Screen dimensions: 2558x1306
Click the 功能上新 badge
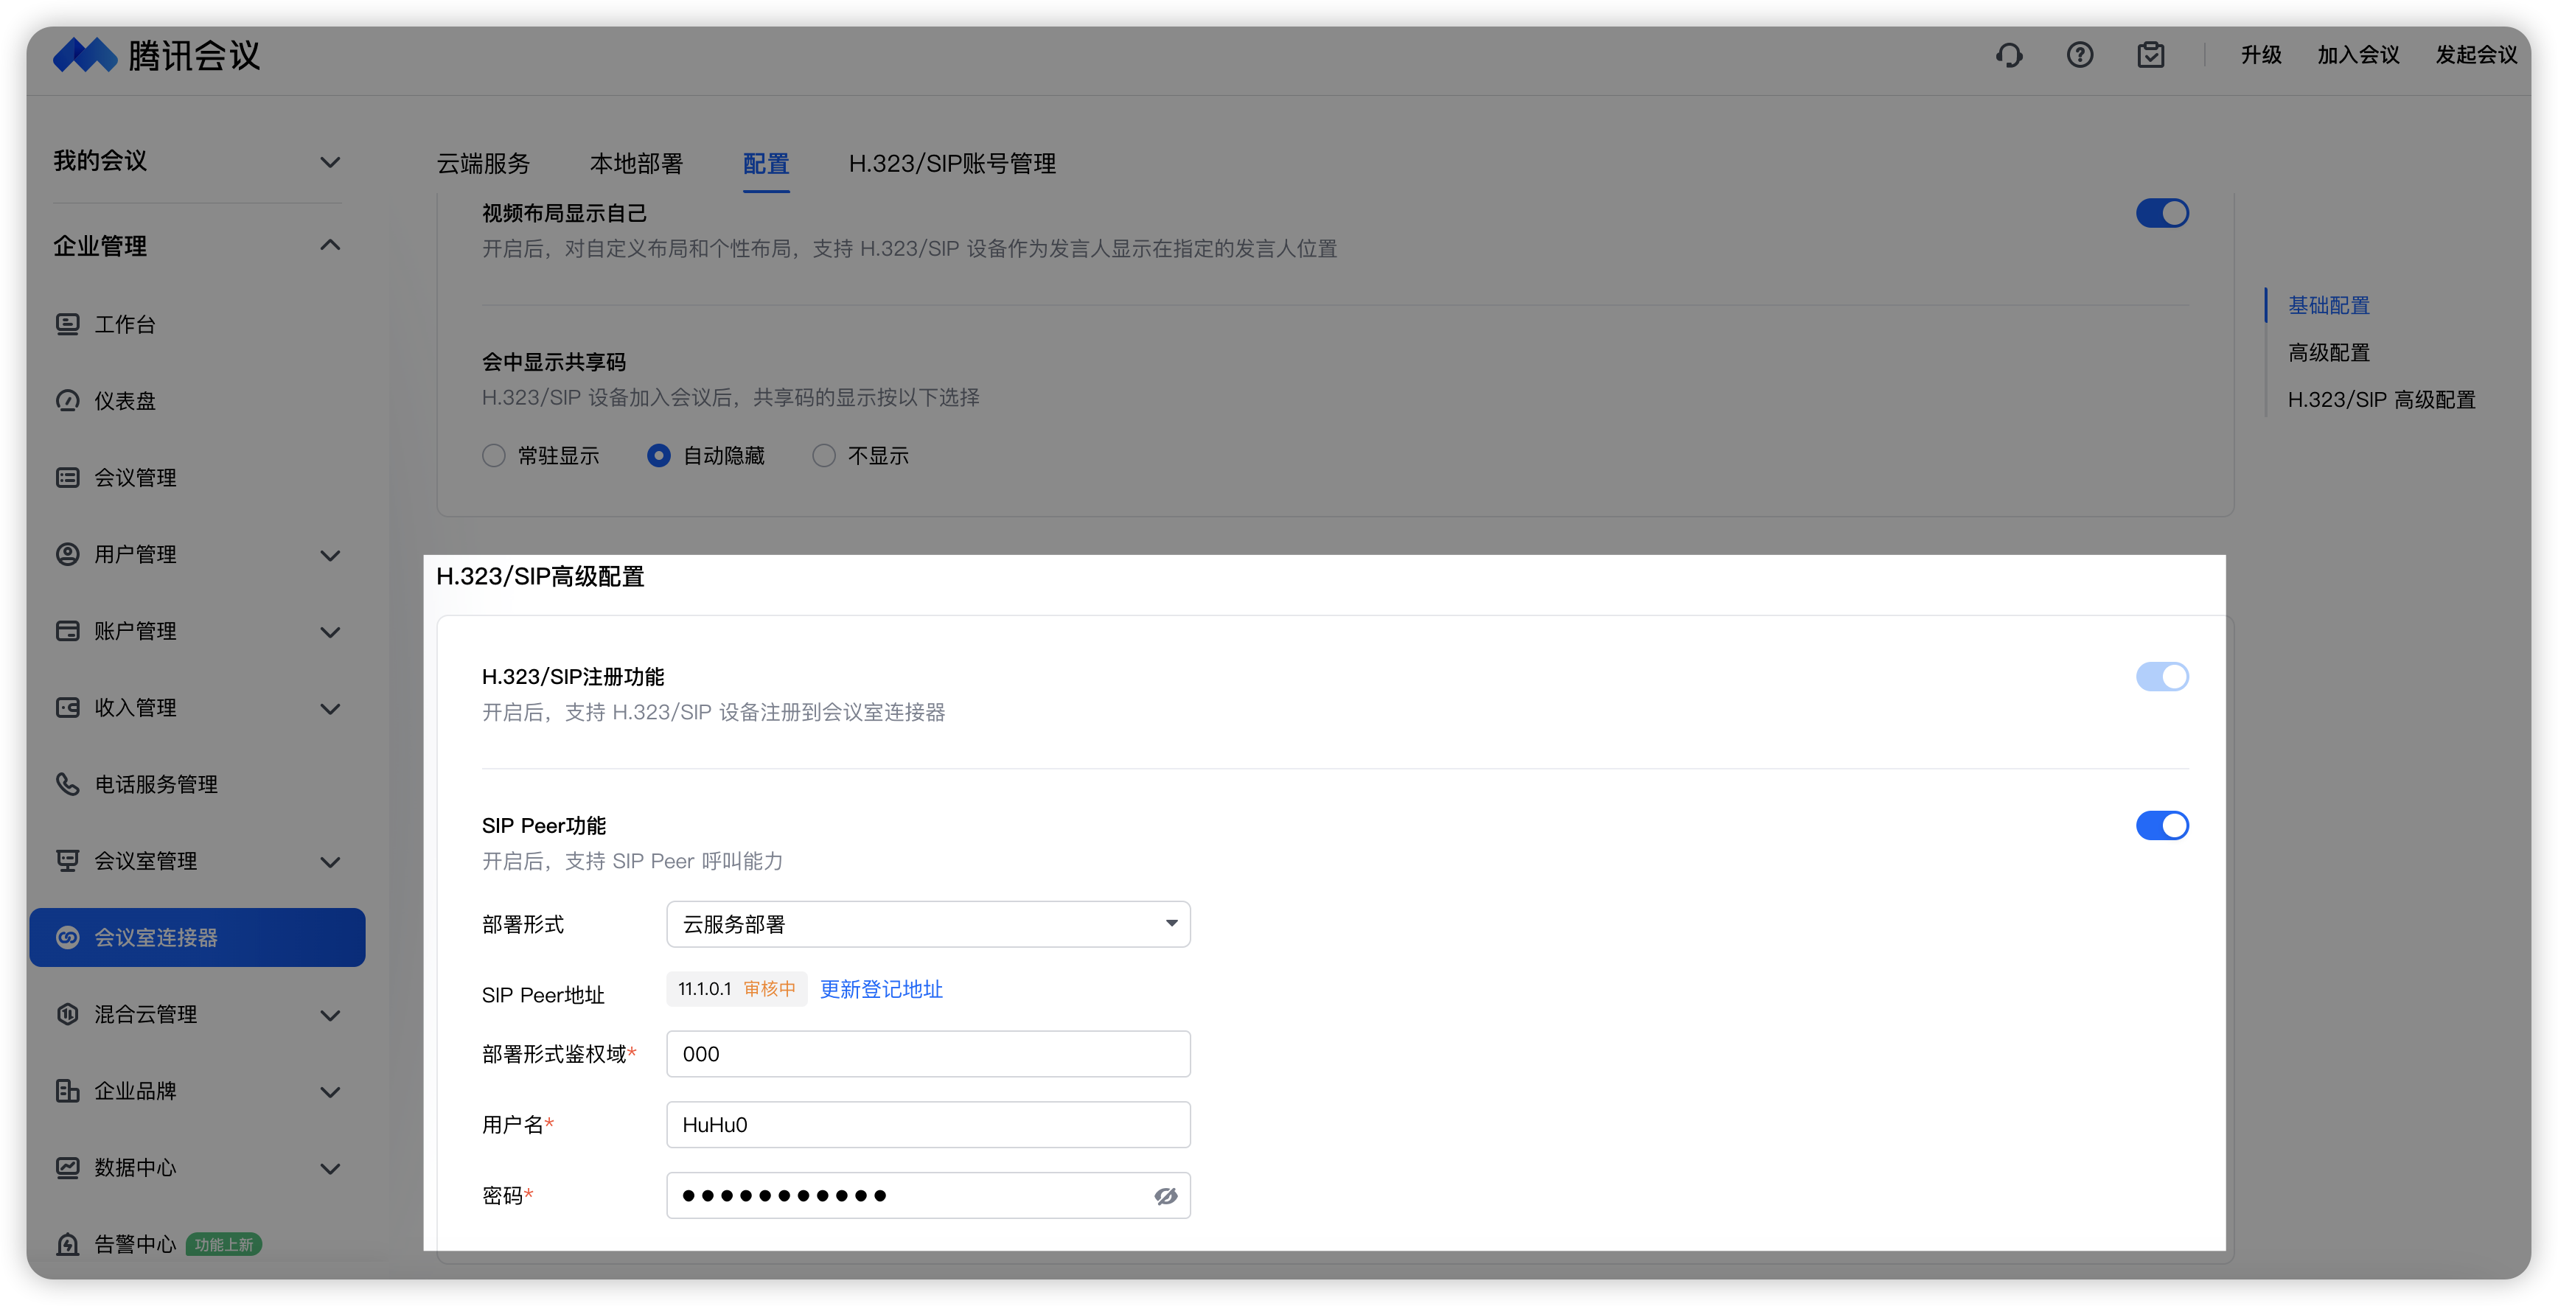pyautogui.click(x=223, y=1244)
